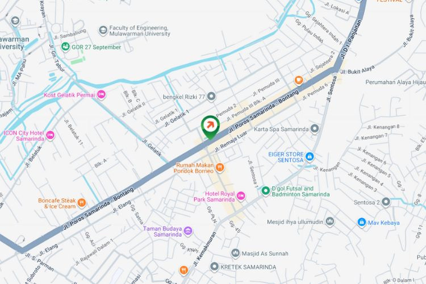Click the Mesjid ihya ullumudin mosque icon

[330, 222]
